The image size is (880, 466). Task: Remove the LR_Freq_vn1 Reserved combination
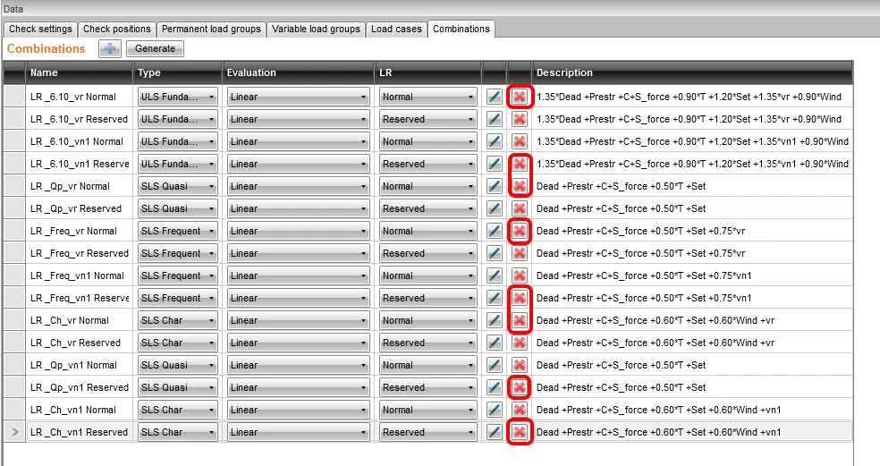click(519, 298)
